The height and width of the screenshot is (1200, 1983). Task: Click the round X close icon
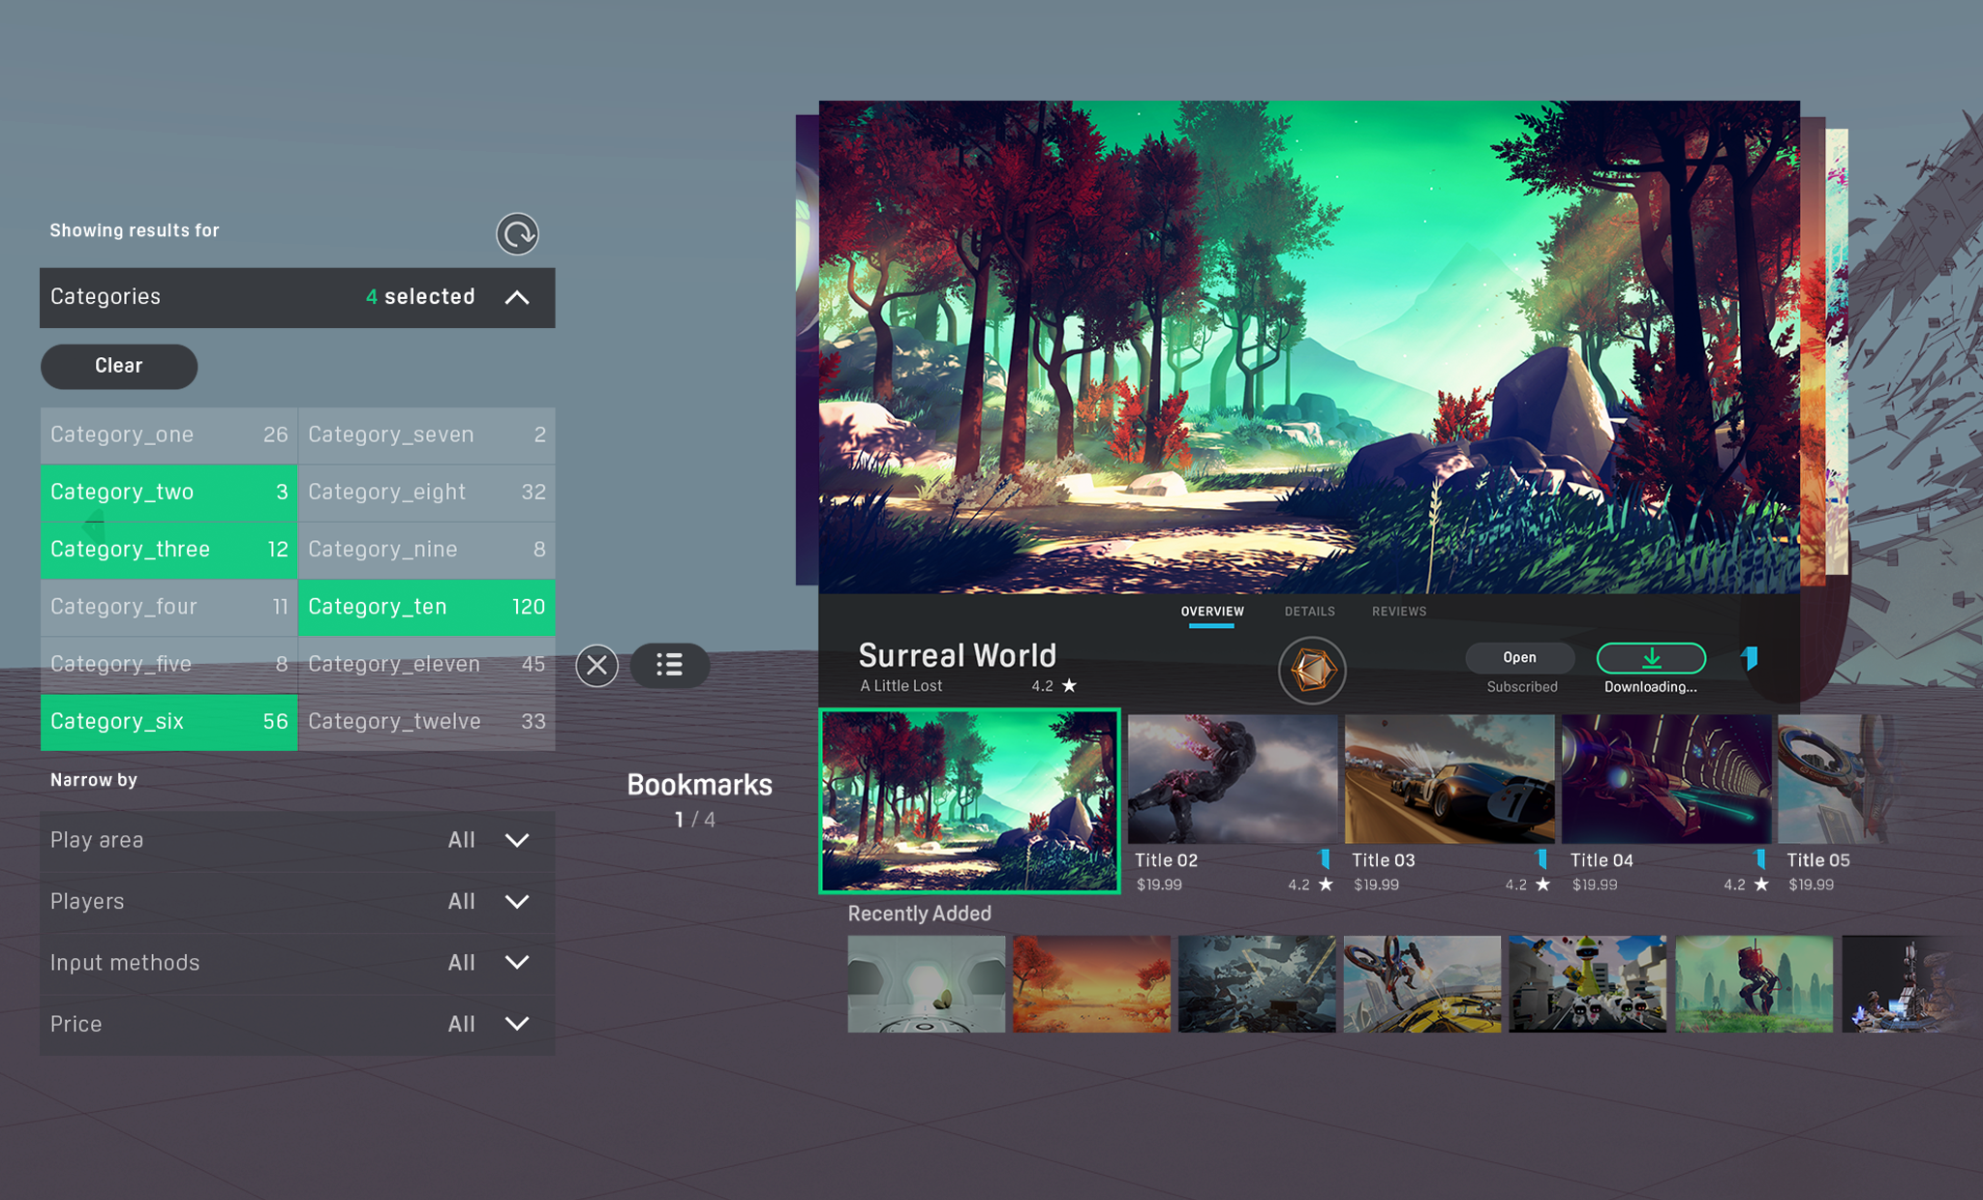596,666
